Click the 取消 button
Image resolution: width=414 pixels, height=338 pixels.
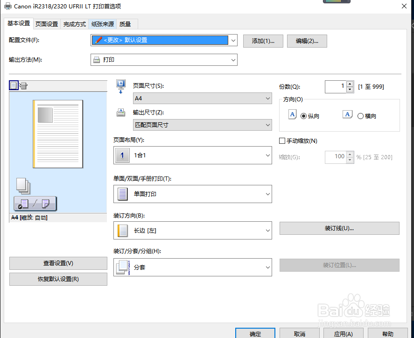click(299, 333)
